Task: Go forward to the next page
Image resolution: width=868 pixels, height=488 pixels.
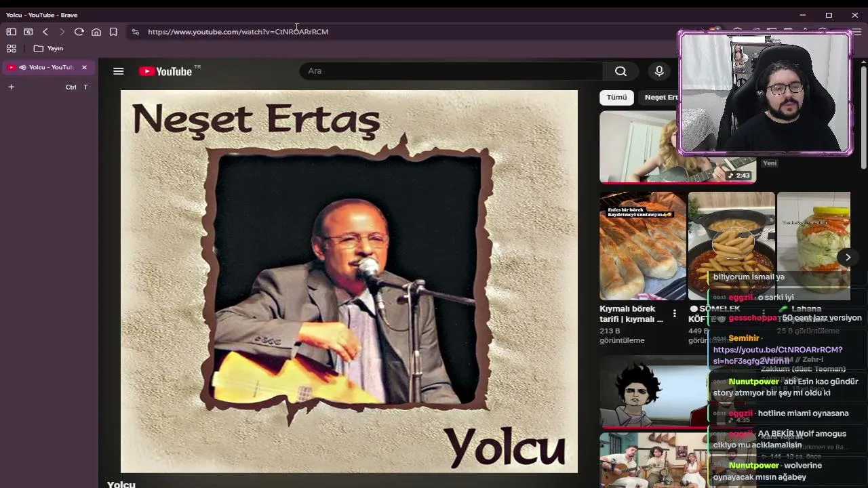Action: 62,32
